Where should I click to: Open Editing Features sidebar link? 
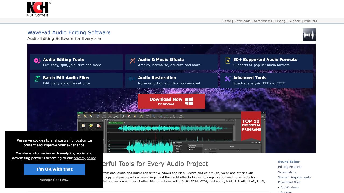point(290,167)
